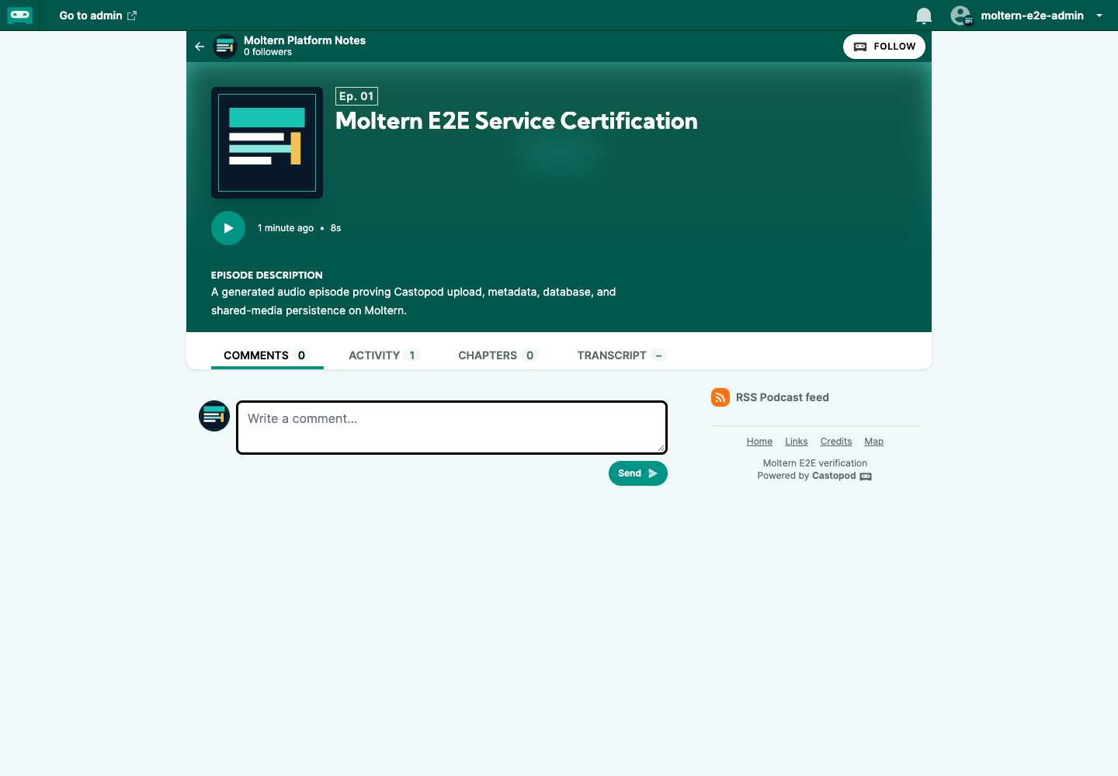Click the Send comment button
The image size is (1118, 776).
coord(638,473)
